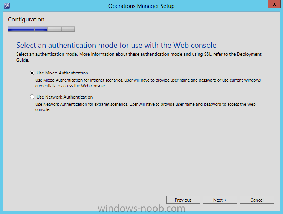Click the fourth, unfilled progress segment

point(55,29)
